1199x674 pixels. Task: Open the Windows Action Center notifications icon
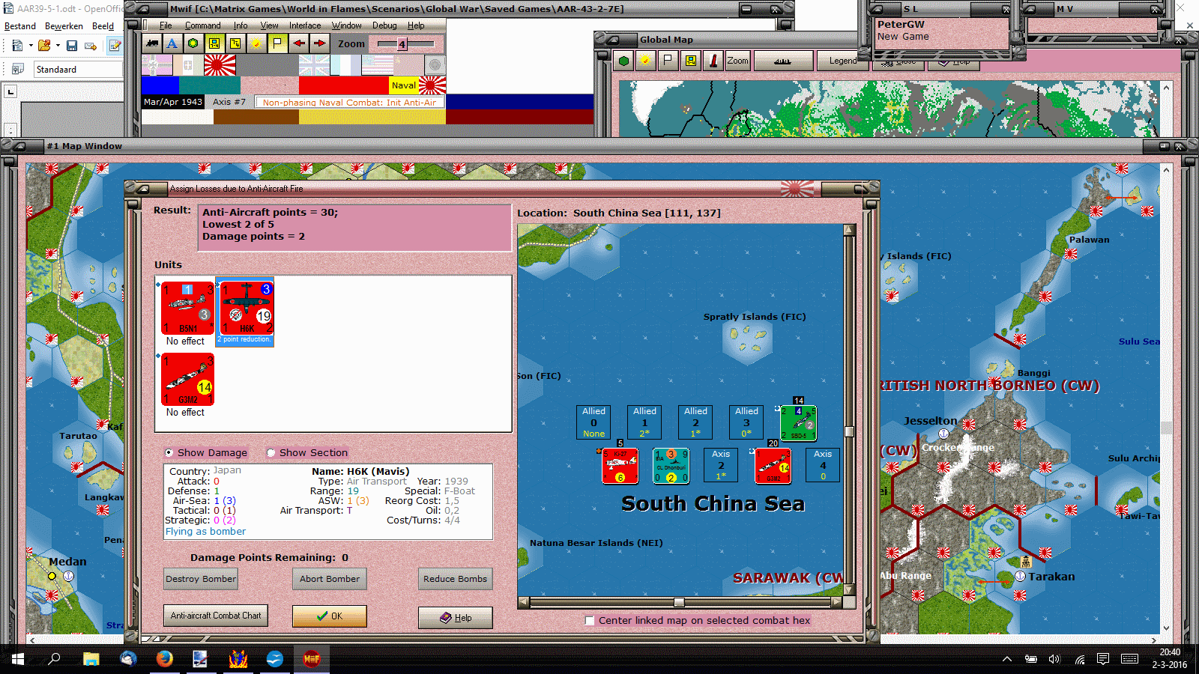tap(1103, 659)
